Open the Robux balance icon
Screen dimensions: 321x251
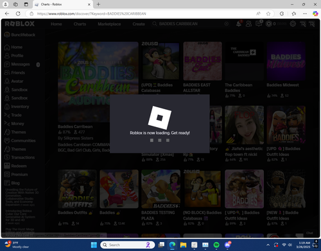coord(269,24)
